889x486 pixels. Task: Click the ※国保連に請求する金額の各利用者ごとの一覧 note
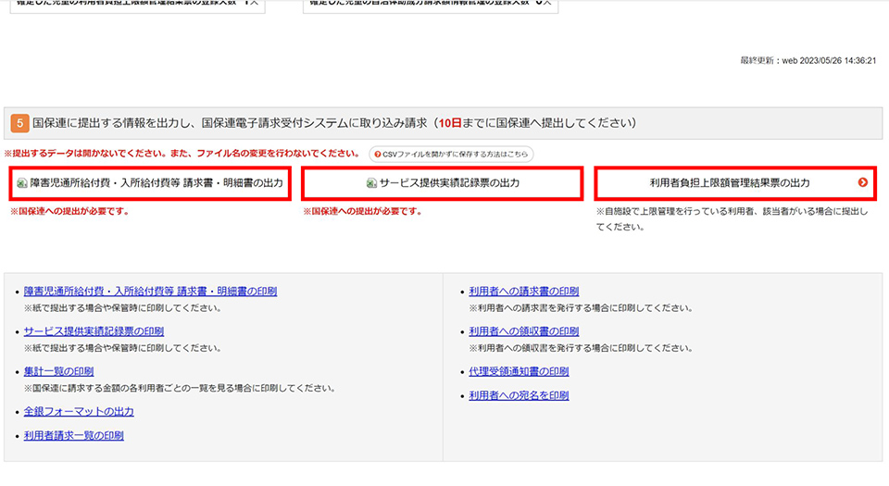coord(180,388)
